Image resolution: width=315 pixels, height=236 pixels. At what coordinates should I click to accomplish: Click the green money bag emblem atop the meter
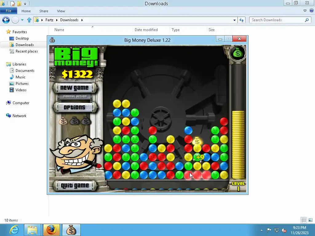[x=238, y=53]
